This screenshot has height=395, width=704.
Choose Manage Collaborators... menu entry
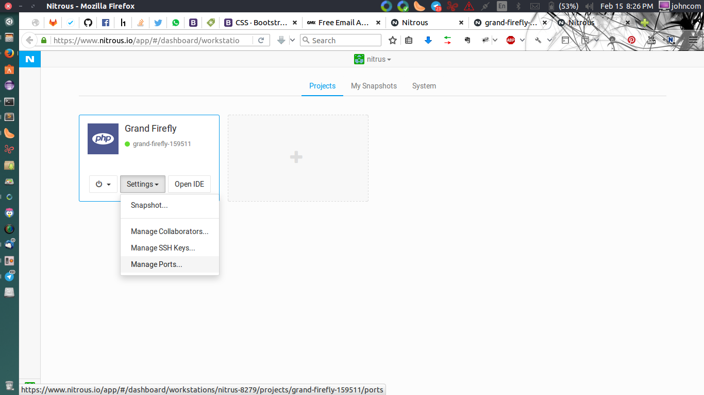pyautogui.click(x=170, y=231)
